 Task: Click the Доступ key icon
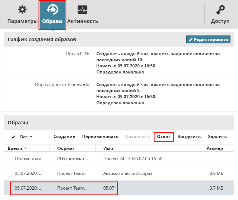pos(220,10)
